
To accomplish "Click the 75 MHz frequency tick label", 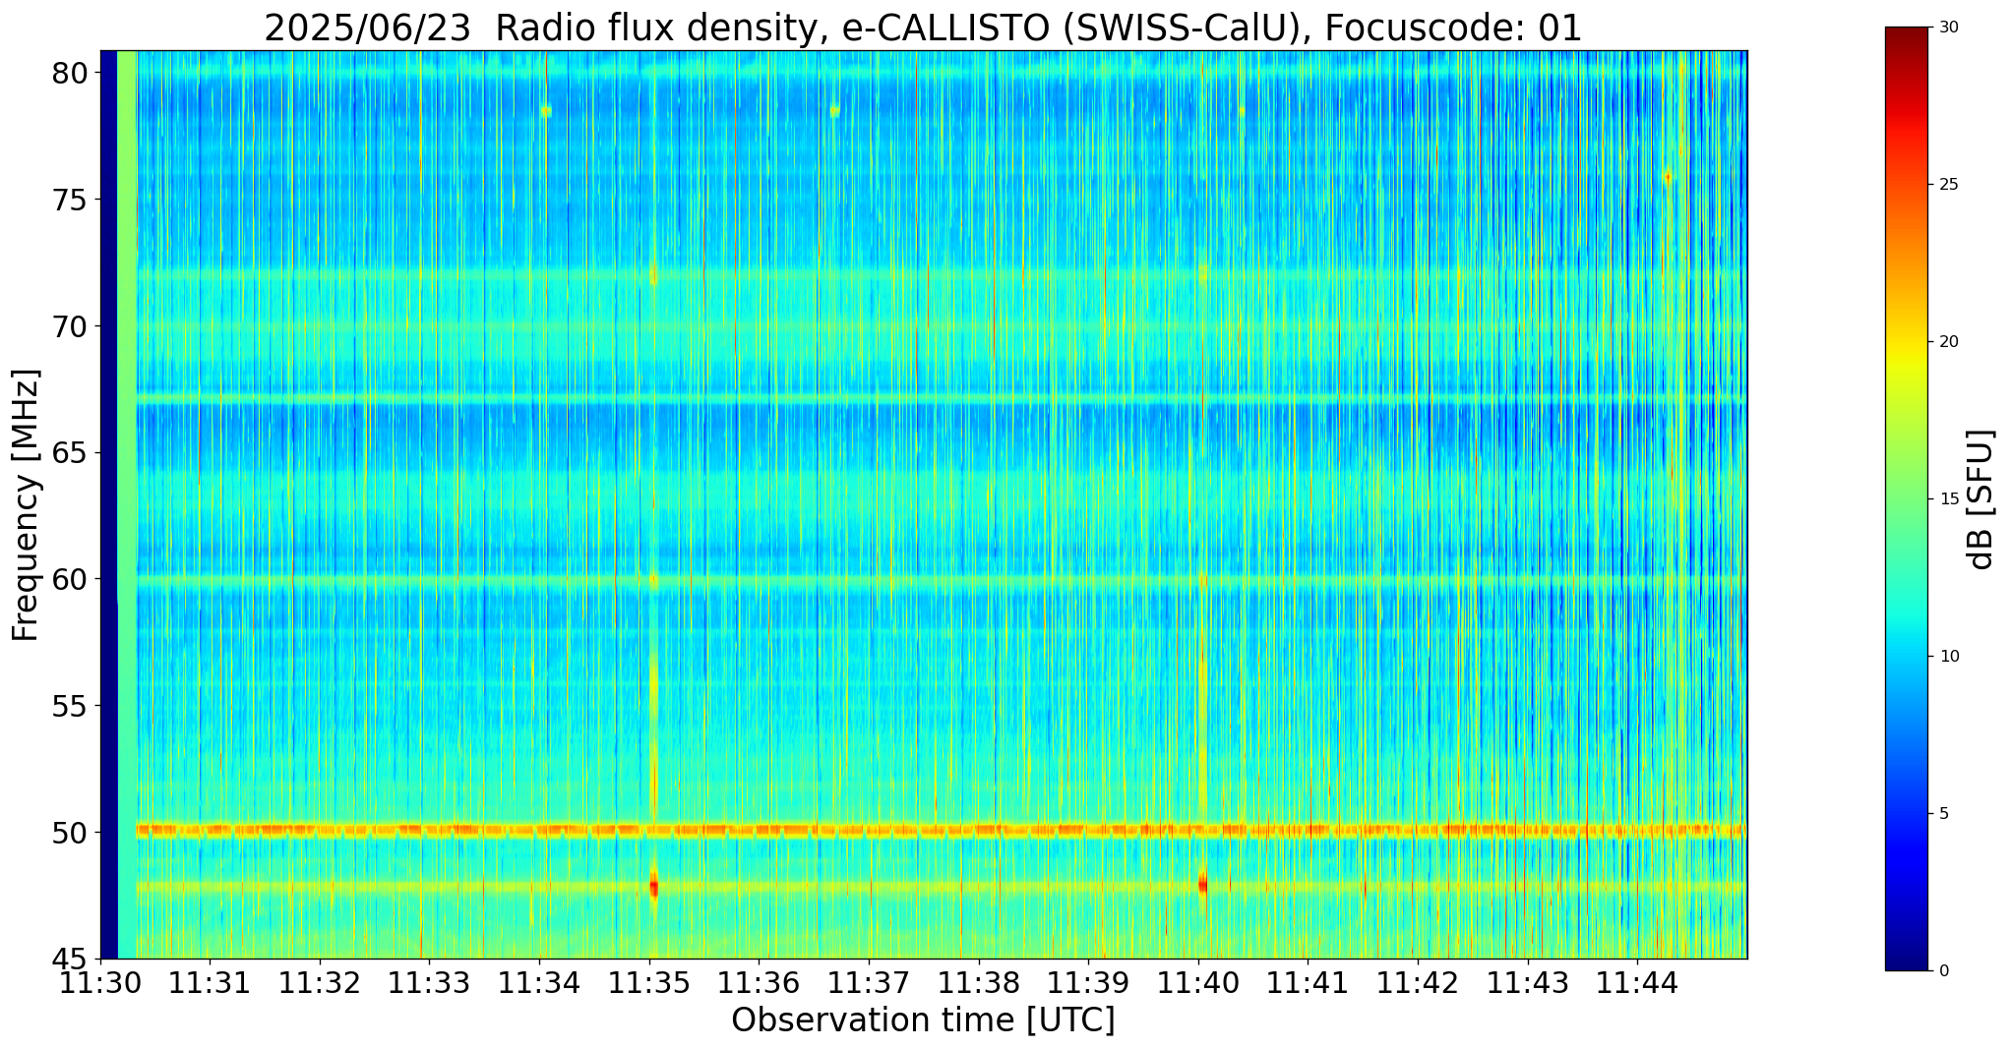I will click(x=72, y=200).
